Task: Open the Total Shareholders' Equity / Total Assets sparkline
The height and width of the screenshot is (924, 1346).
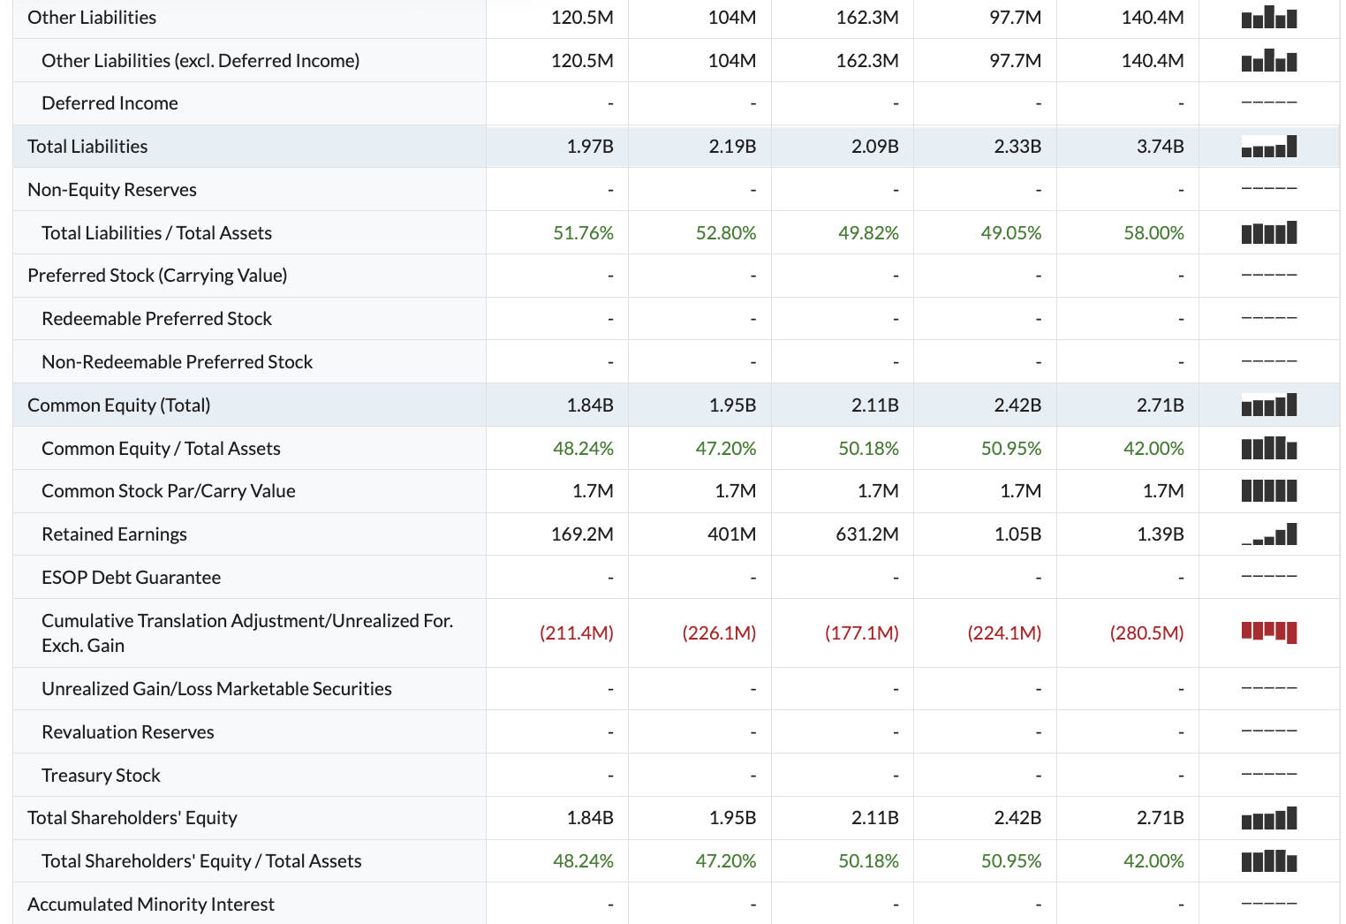Action: (1269, 860)
